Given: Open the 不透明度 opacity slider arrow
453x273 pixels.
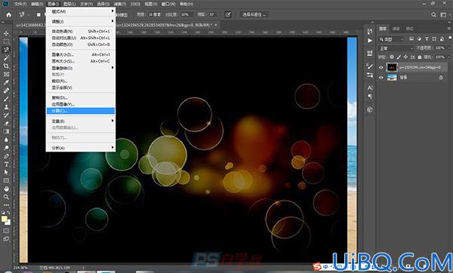Looking at the screenshot, I should coord(449,48).
